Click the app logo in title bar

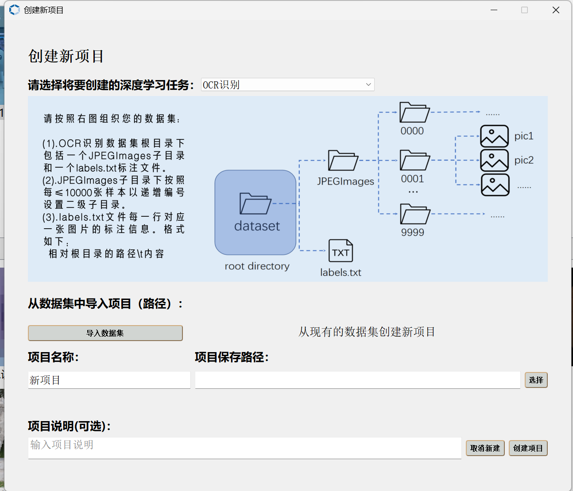pos(15,10)
